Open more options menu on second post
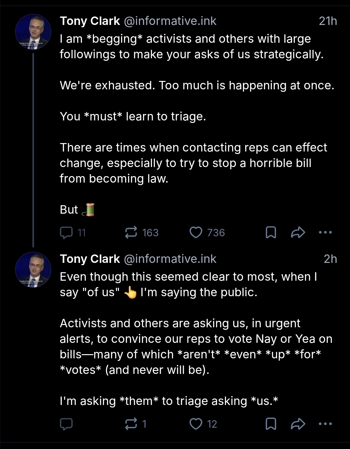 (325, 424)
